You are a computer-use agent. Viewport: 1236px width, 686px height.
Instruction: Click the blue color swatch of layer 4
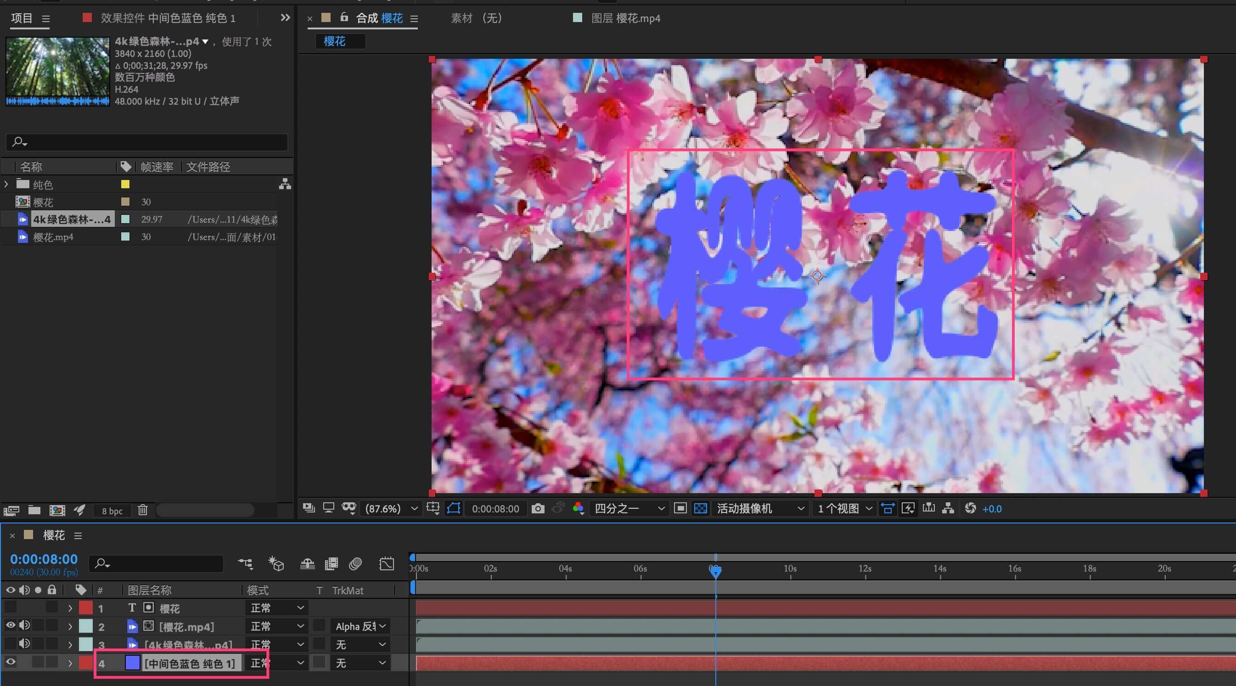click(132, 663)
